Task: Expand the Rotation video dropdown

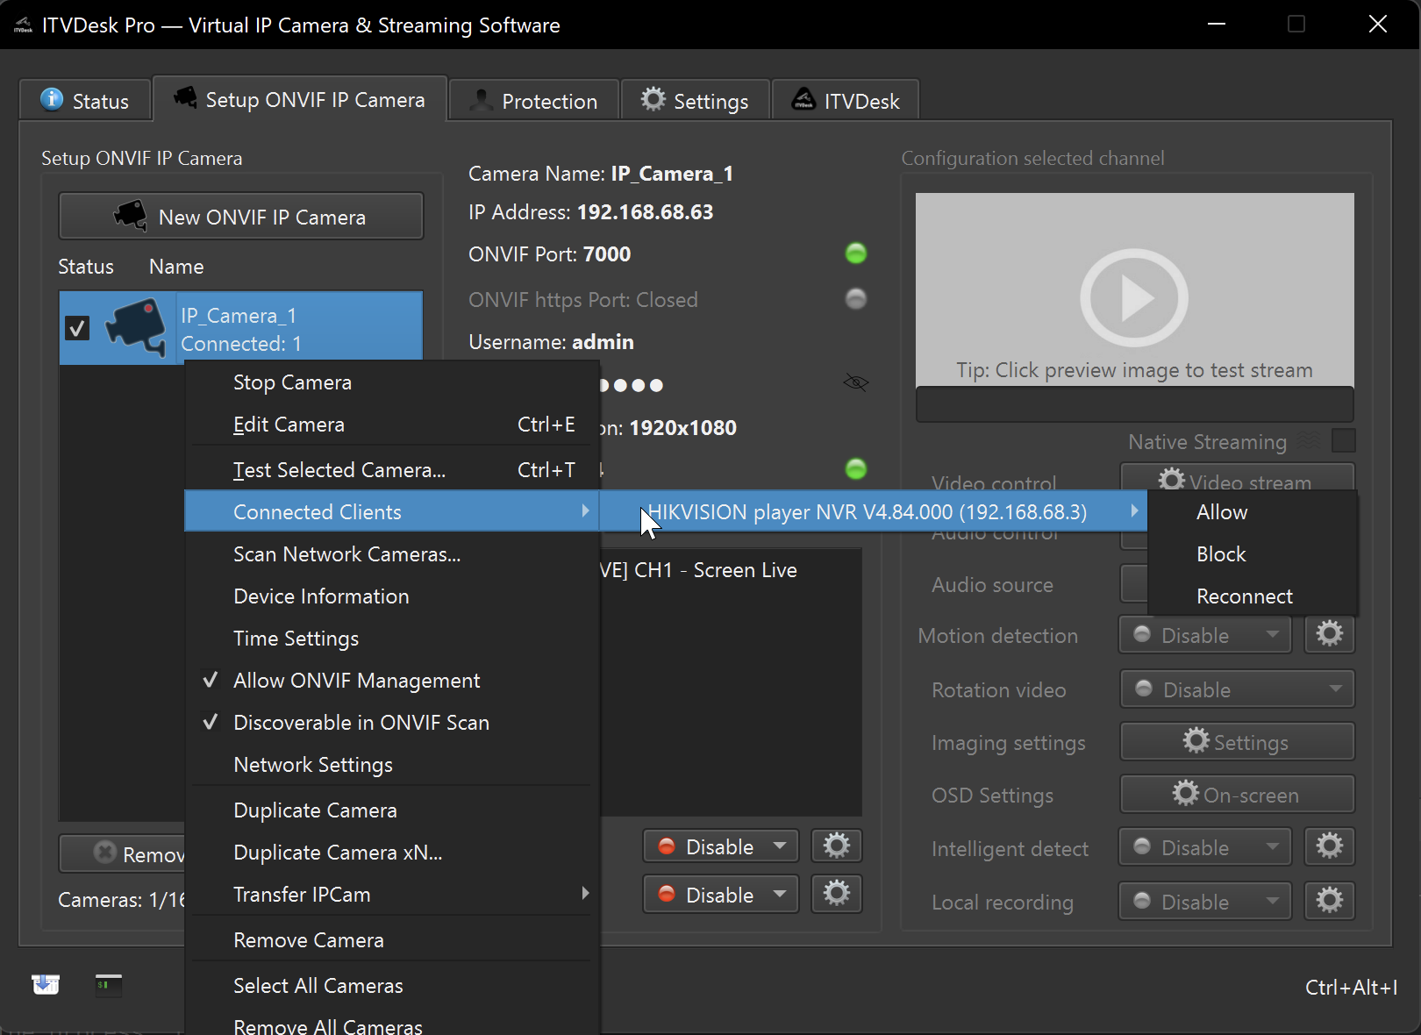Action: [x=1237, y=689]
